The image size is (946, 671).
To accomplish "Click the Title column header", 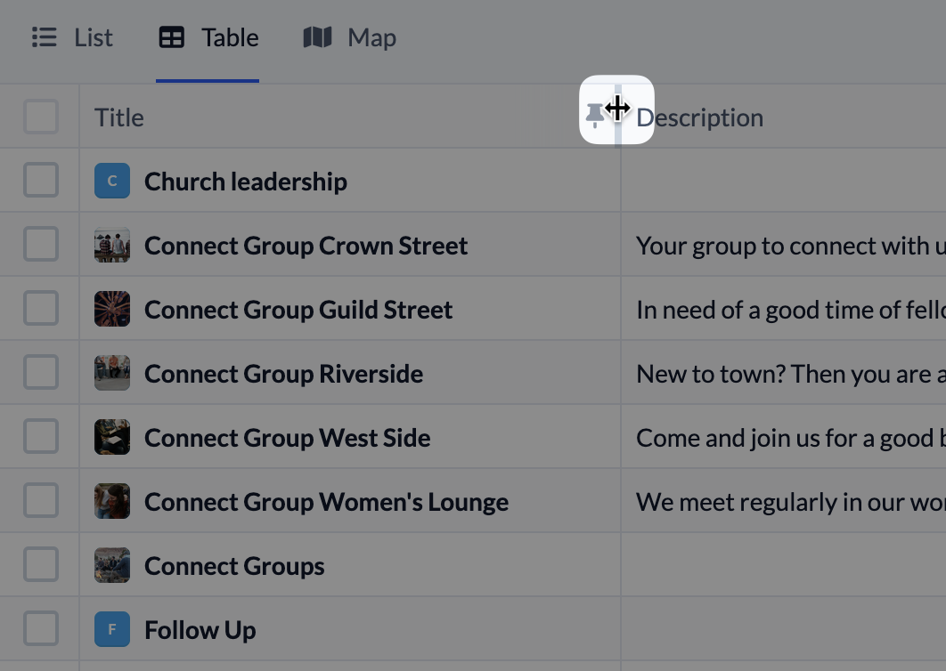I will (x=118, y=117).
